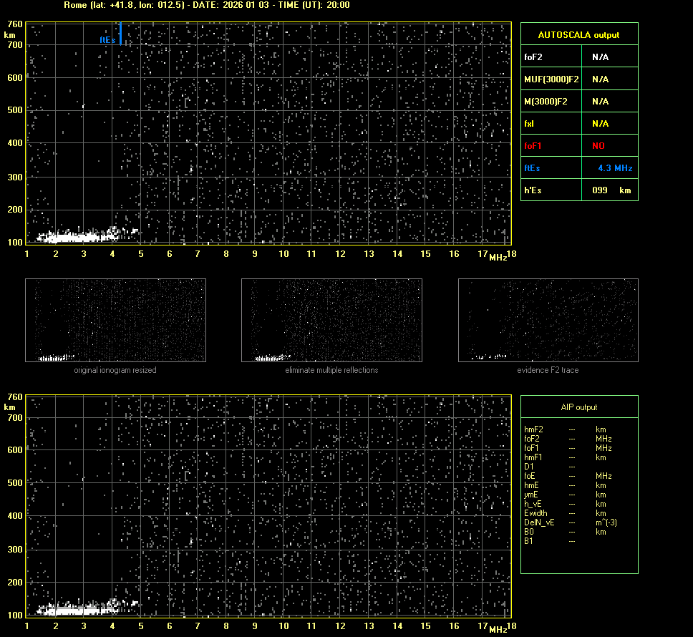This screenshot has height=637, width=693.
Task: Click the Rome station date header text
Action: click(x=207, y=5)
